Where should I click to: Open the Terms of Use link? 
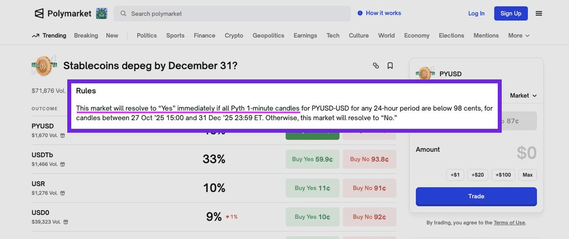tap(509, 222)
